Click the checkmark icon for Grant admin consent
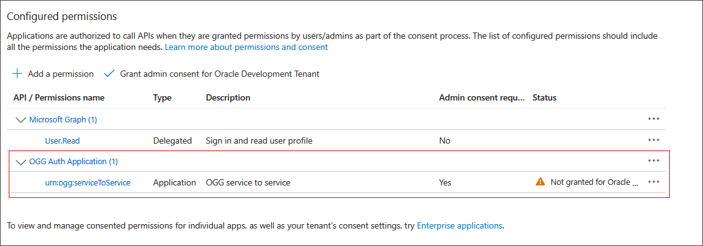The image size is (703, 246). tap(109, 74)
